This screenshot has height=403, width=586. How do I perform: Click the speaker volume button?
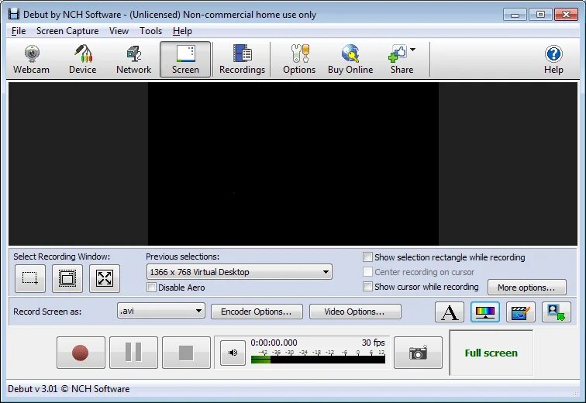click(233, 353)
